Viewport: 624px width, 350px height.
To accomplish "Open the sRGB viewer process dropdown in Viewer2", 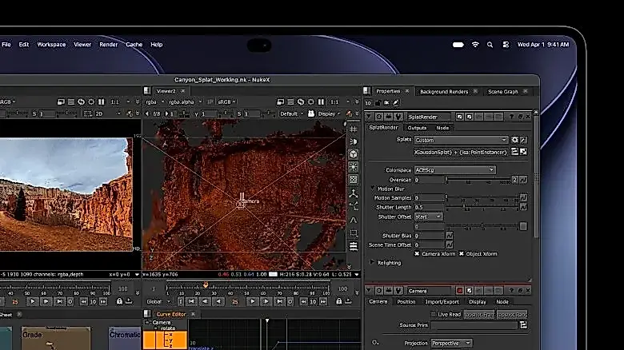I will [227, 102].
